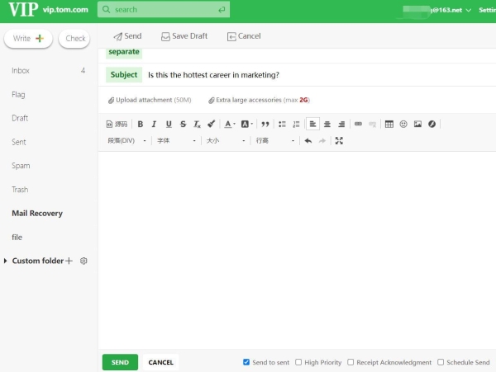Apply italic formatting

pos(155,125)
